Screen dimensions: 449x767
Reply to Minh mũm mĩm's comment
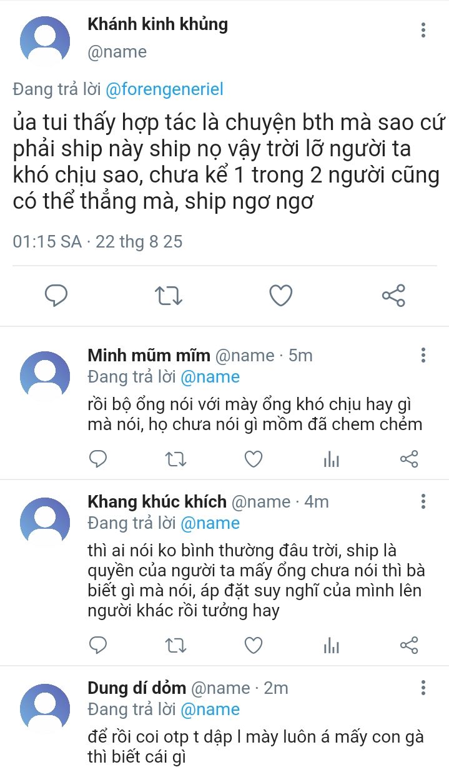[x=98, y=460]
